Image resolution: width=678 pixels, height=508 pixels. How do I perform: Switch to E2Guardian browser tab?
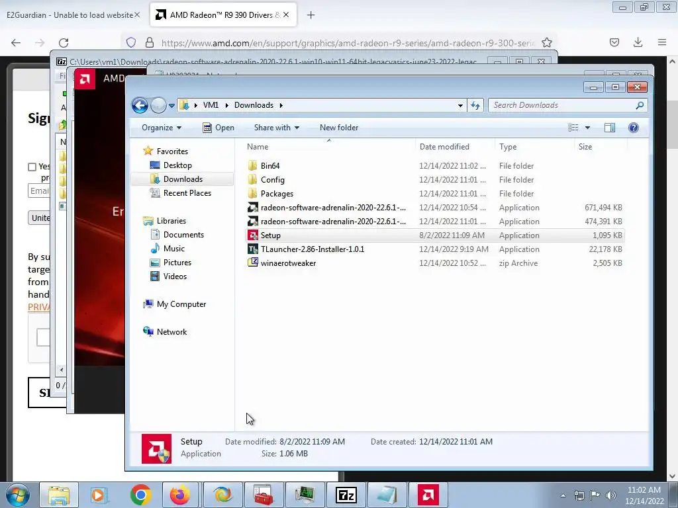(x=69, y=15)
